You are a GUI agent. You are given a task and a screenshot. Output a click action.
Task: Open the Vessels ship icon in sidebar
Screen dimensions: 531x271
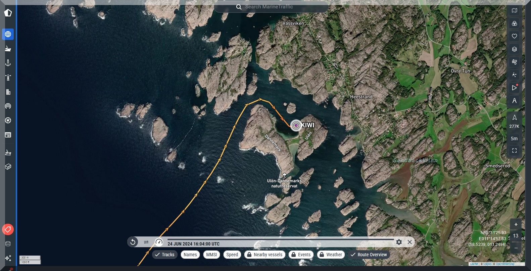(8, 49)
